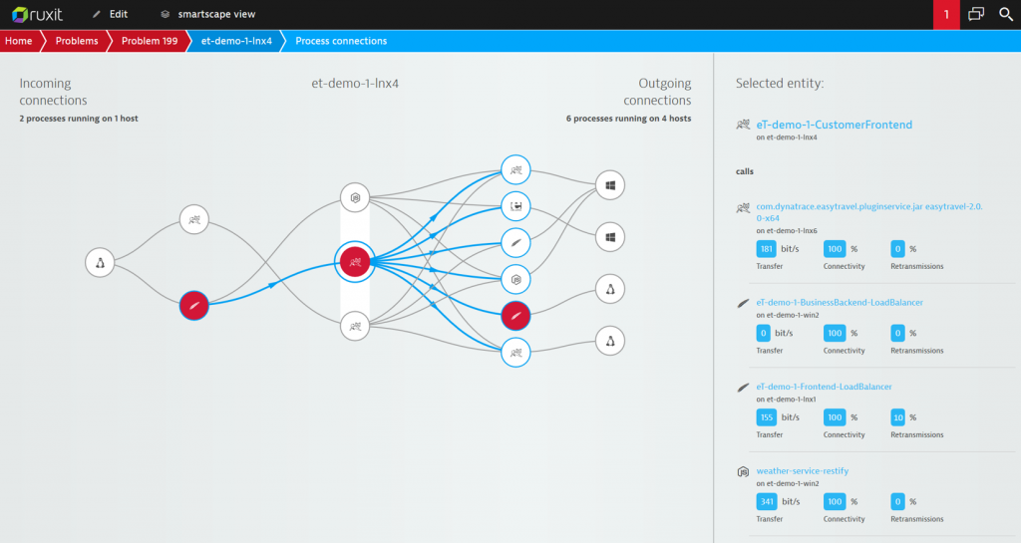Click the 'Incoming connections' heading
The width and height of the screenshot is (1021, 543).
point(53,92)
